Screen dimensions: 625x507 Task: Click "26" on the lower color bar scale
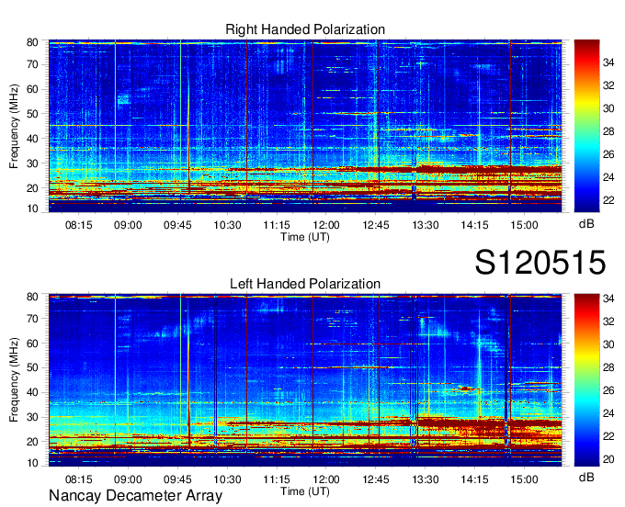608,390
